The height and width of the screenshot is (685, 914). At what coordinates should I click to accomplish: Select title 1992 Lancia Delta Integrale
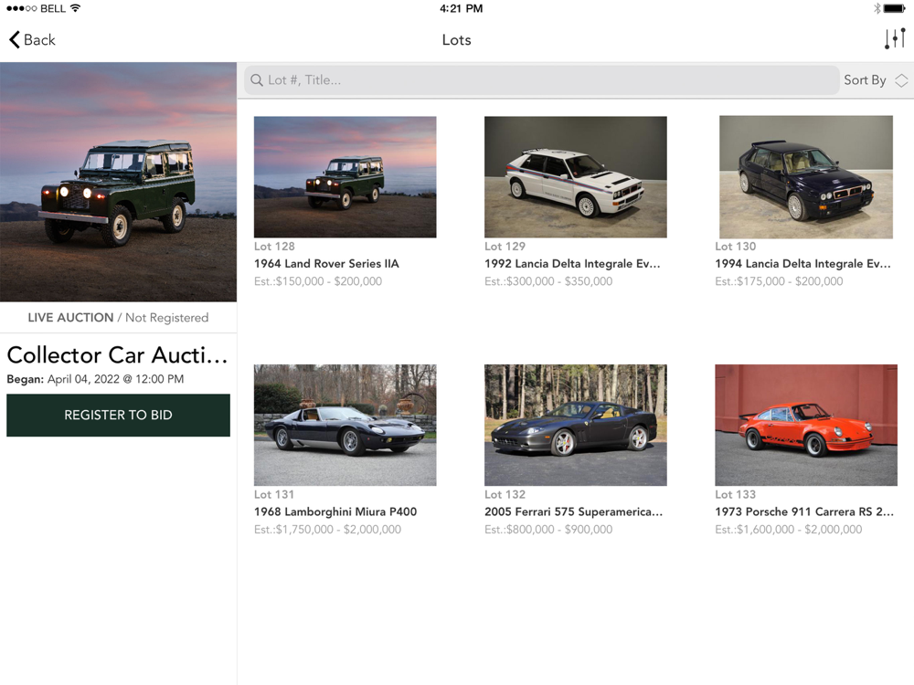(x=572, y=264)
